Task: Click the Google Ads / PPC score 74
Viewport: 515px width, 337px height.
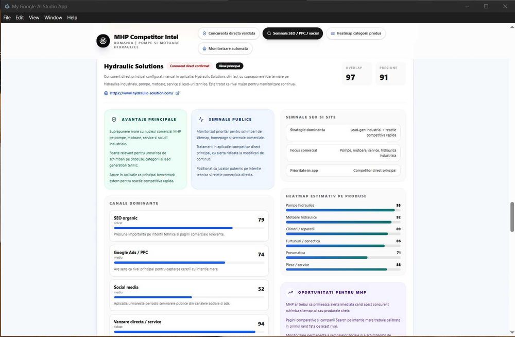Action: pyautogui.click(x=261, y=255)
